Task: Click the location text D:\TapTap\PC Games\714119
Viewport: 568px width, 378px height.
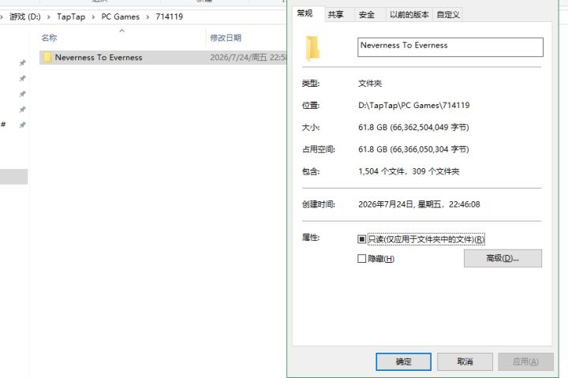Action: pyautogui.click(x=413, y=106)
